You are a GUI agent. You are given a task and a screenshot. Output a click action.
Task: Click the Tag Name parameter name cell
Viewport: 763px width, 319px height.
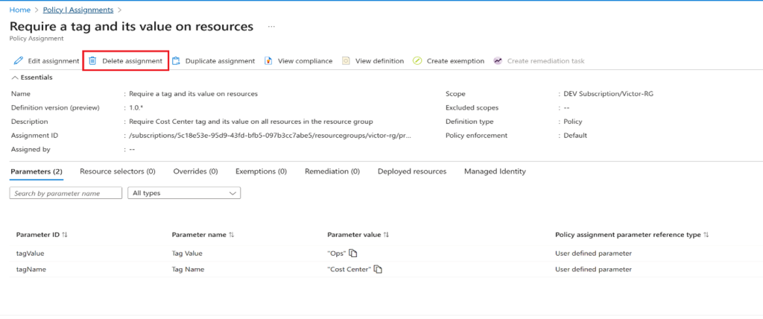[188, 269]
